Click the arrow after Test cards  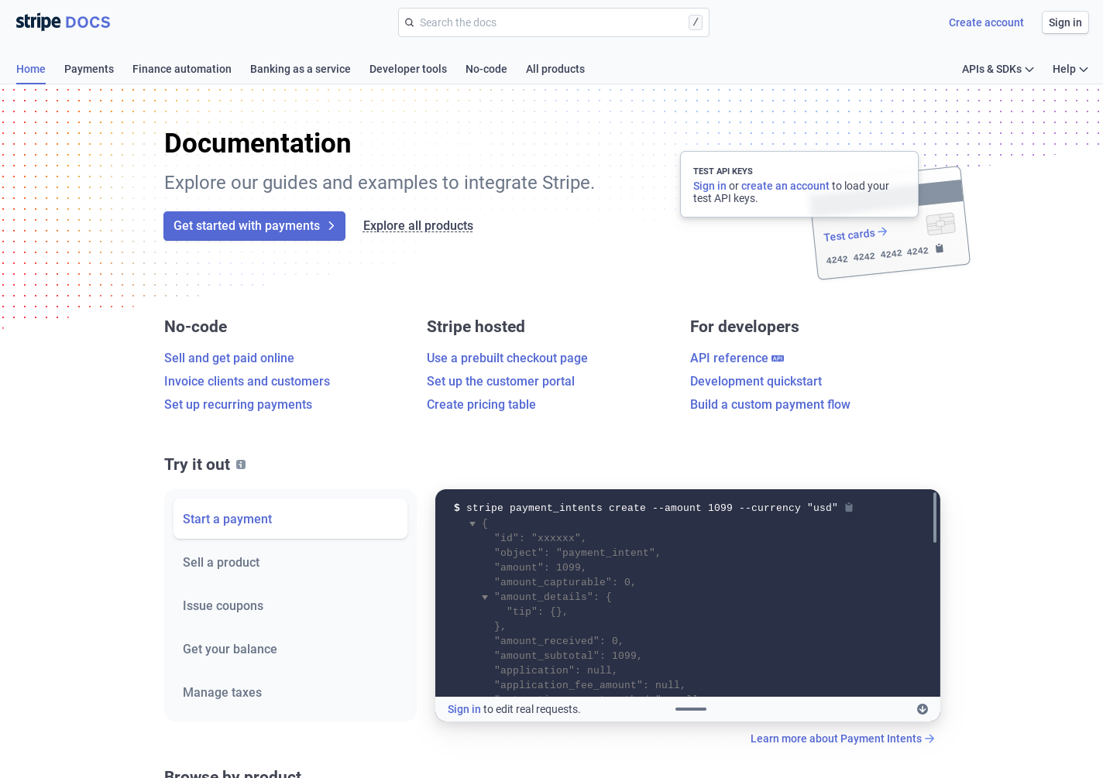pyautogui.click(x=882, y=231)
